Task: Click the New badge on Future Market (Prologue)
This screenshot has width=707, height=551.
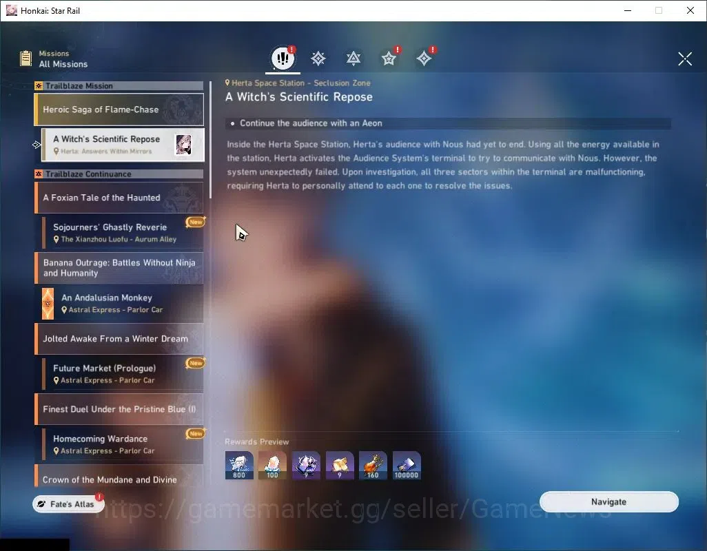Action: [196, 363]
